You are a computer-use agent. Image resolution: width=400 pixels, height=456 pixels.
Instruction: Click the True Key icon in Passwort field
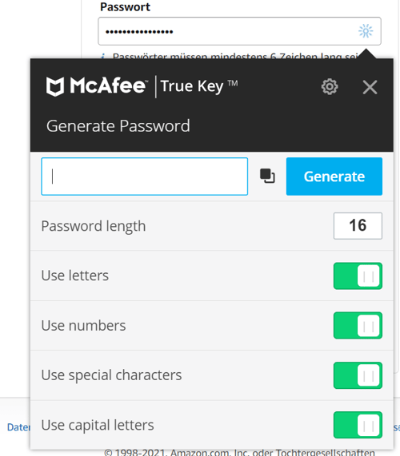pos(366,31)
